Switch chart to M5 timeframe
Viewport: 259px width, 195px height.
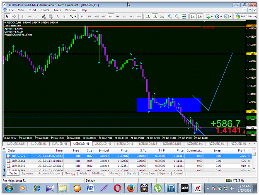[x=90, y=17]
